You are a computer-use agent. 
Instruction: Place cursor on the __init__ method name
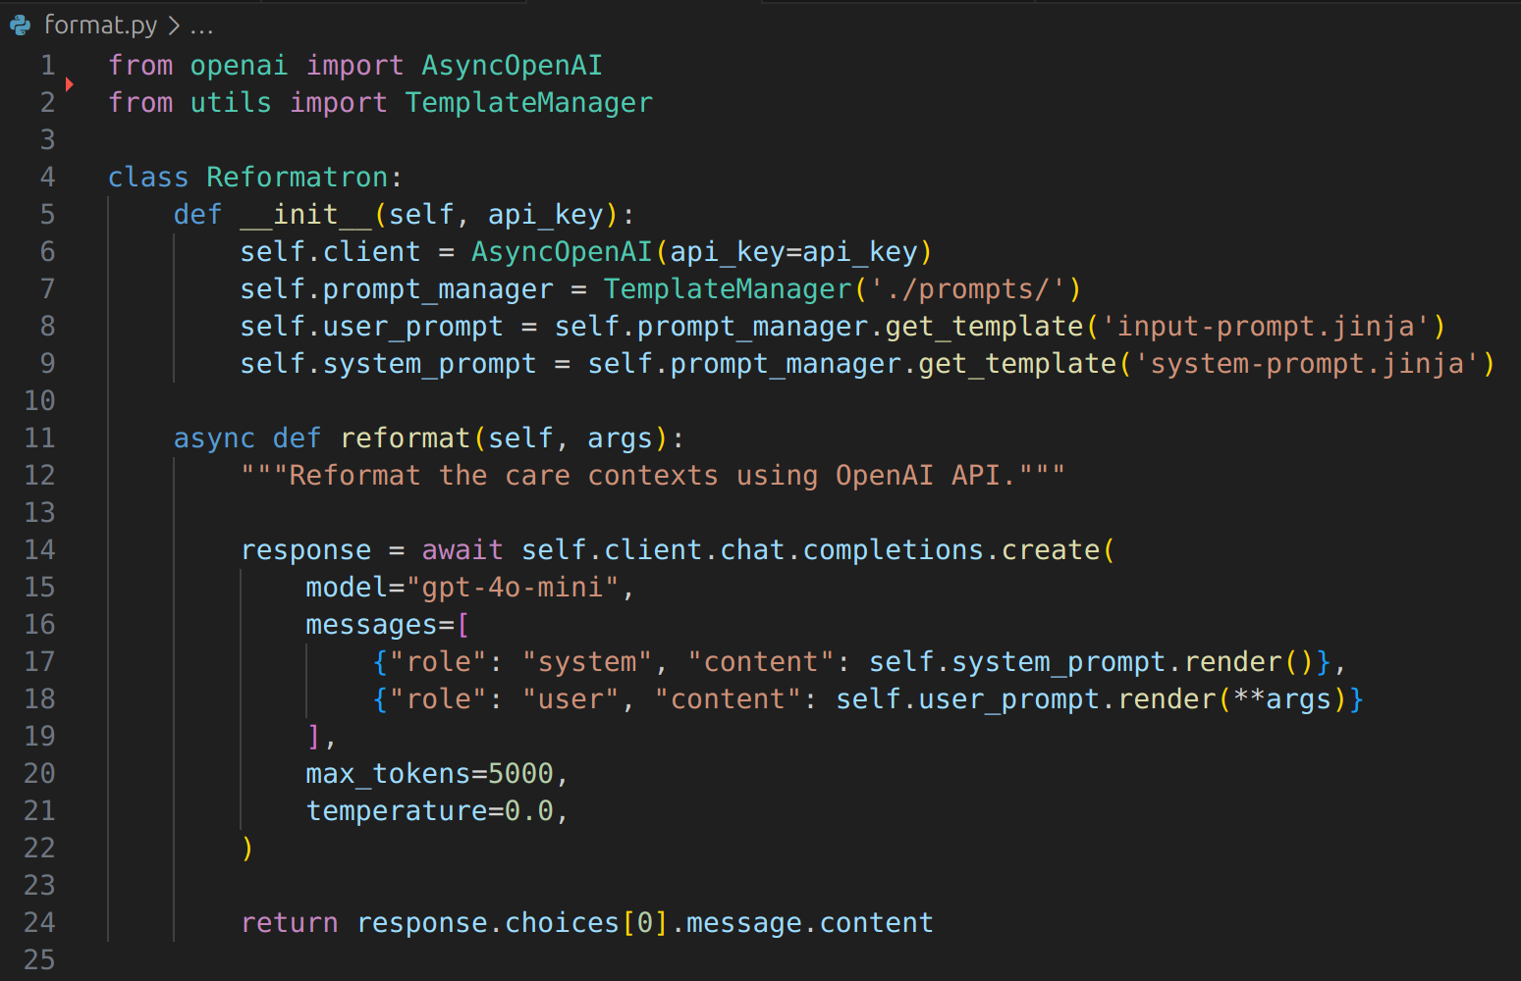pos(305,215)
